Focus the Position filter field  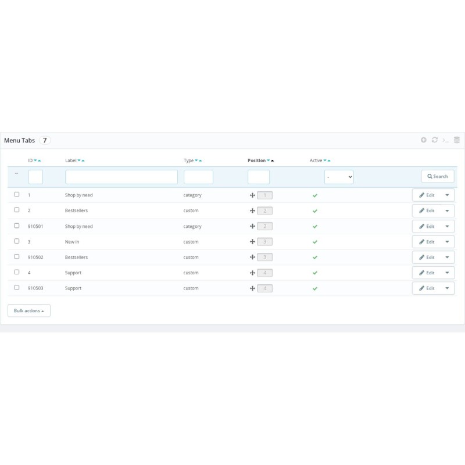pyautogui.click(x=259, y=177)
